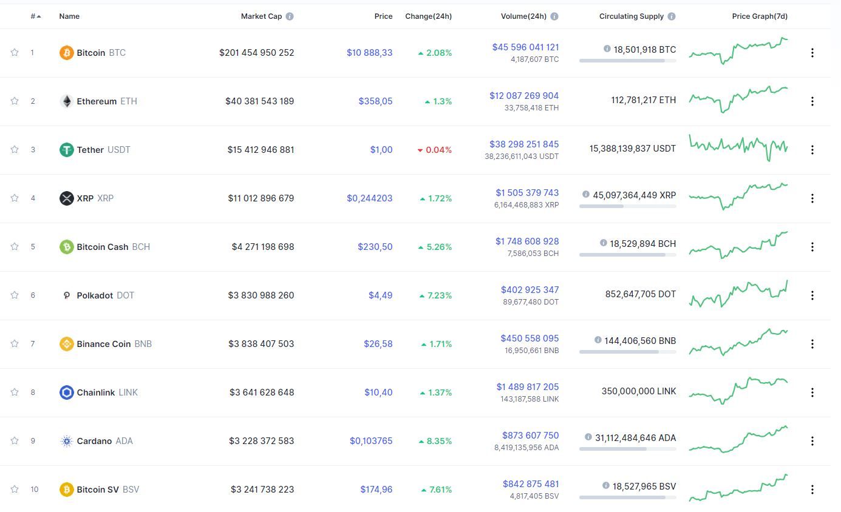Star Bitcoin to add to watchlist

coord(15,53)
